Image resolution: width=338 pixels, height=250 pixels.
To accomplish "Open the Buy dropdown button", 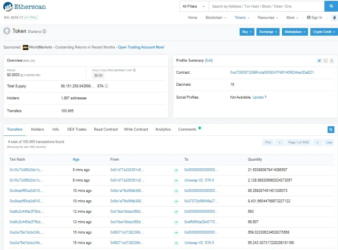I will point(247,32).
